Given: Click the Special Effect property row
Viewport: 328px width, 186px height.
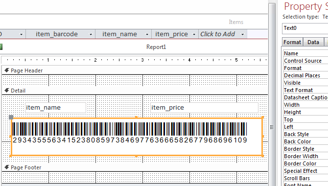Looking at the screenshot, I should click(x=305, y=171).
